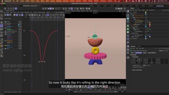
Task: Open the Basic attribute tab
Action: pyautogui.click(x=132, y=53)
